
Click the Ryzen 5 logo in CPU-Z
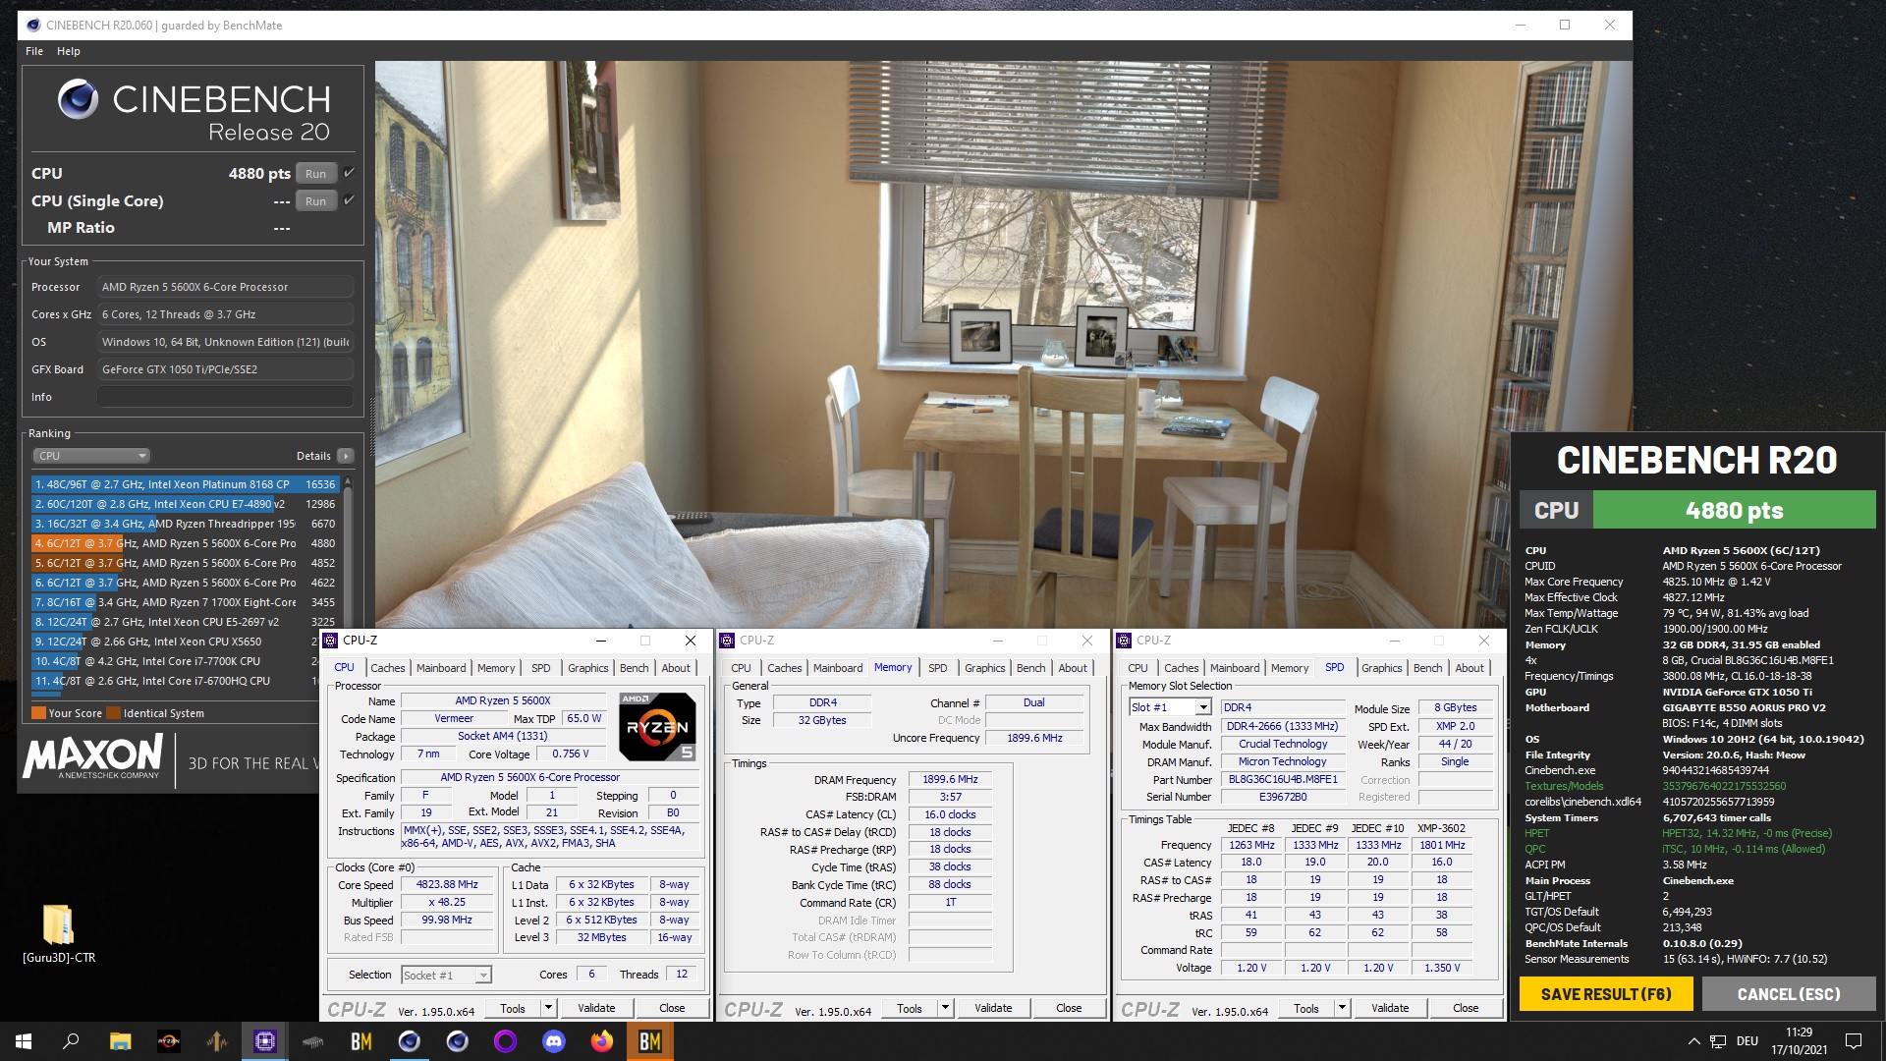pos(657,727)
